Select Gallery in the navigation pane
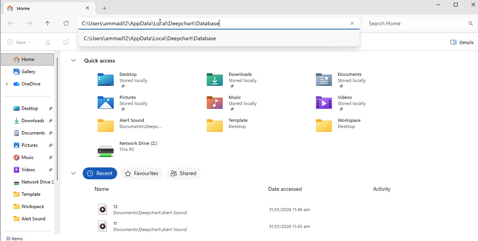Screen dimensions: 478x241 (x=28, y=72)
